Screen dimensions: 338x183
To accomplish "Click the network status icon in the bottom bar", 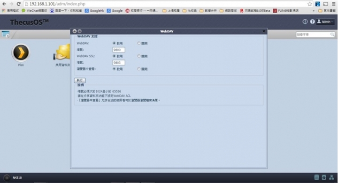I will (x=331, y=177).
